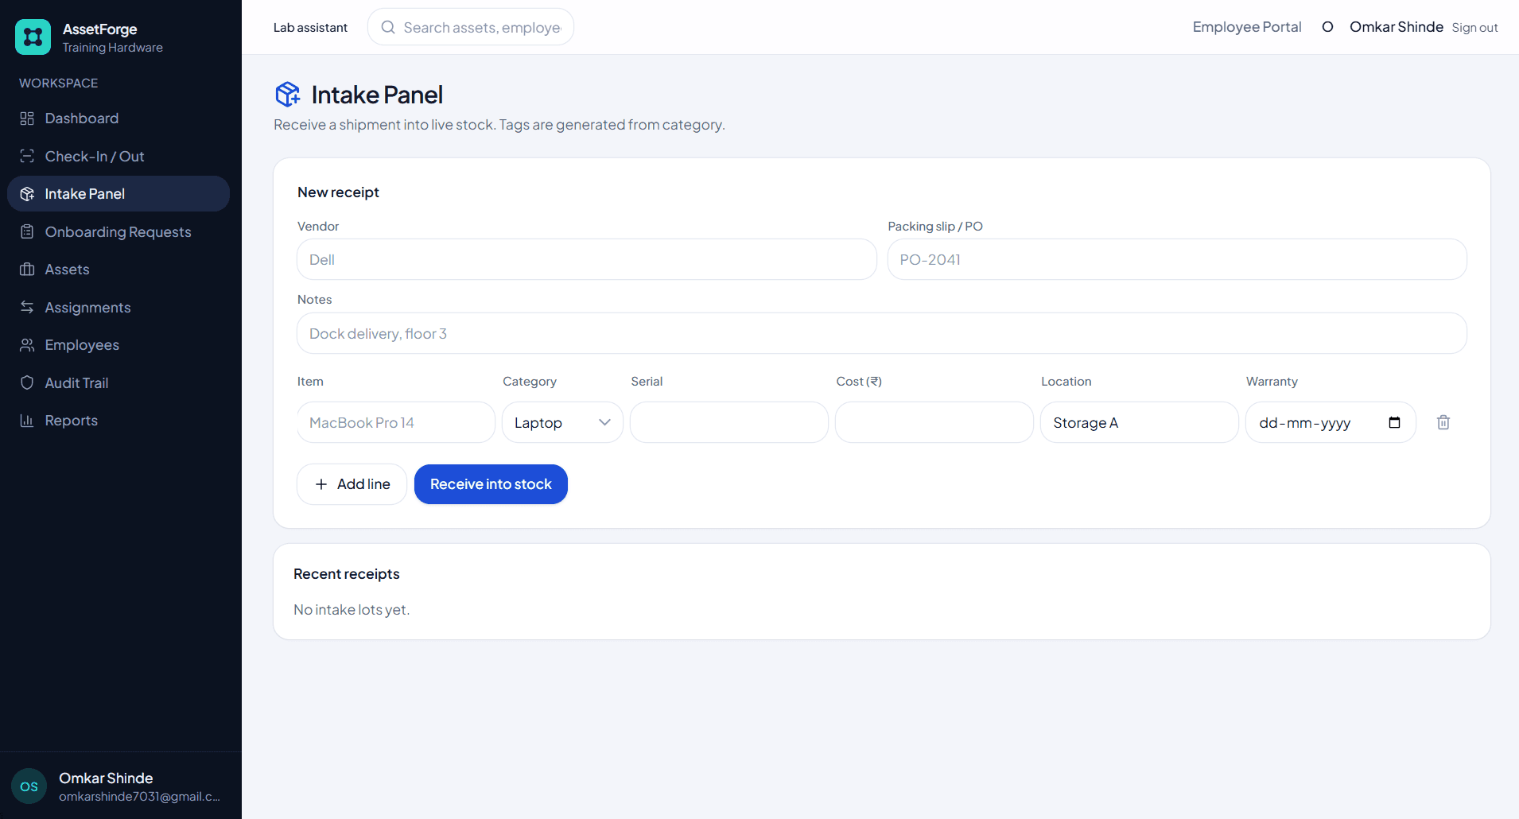Open Reports page
Image resolution: width=1519 pixels, height=819 pixels.
[118, 421]
